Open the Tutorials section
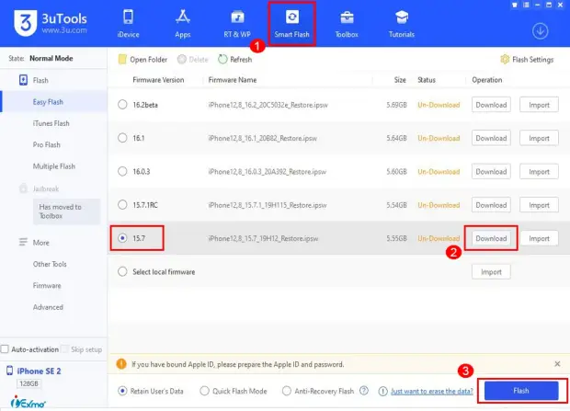570x411 pixels. (402, 24)
